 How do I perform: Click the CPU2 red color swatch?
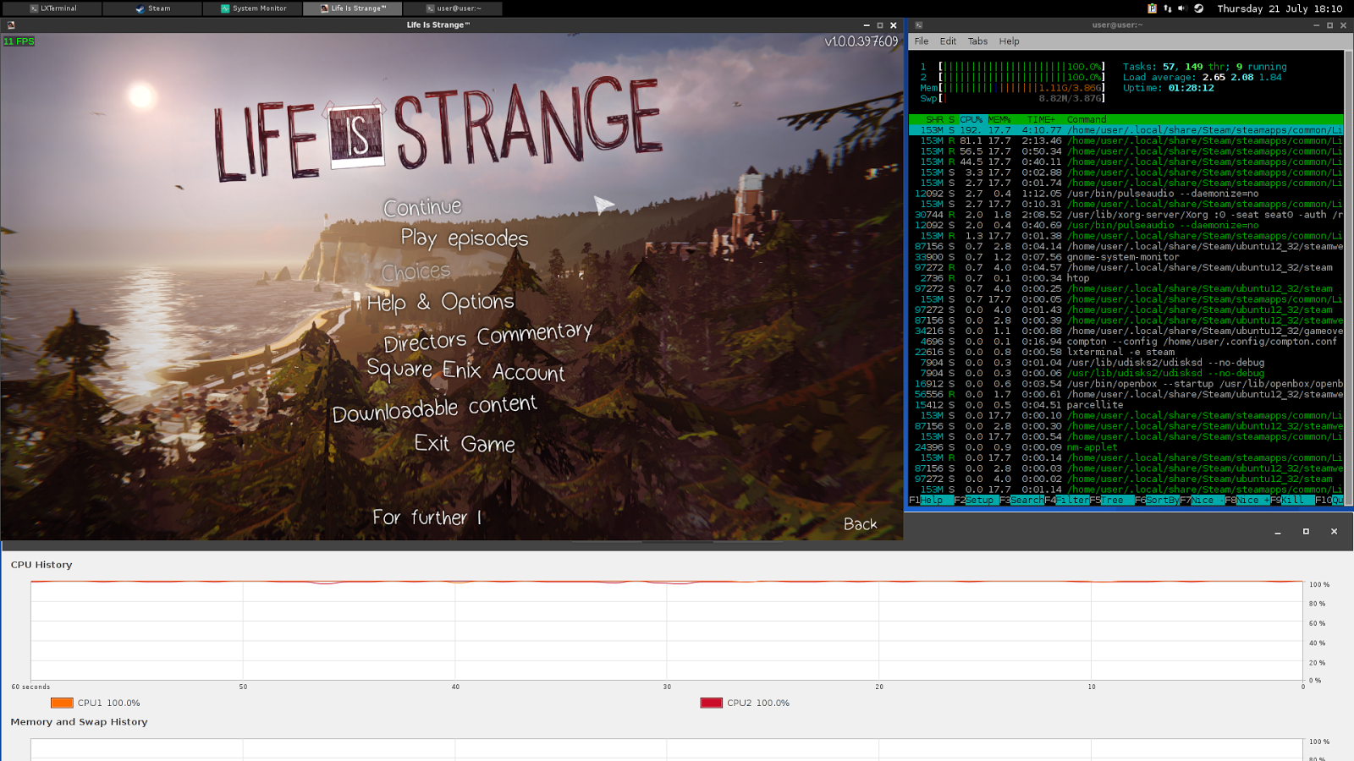(x=711, y=703)
